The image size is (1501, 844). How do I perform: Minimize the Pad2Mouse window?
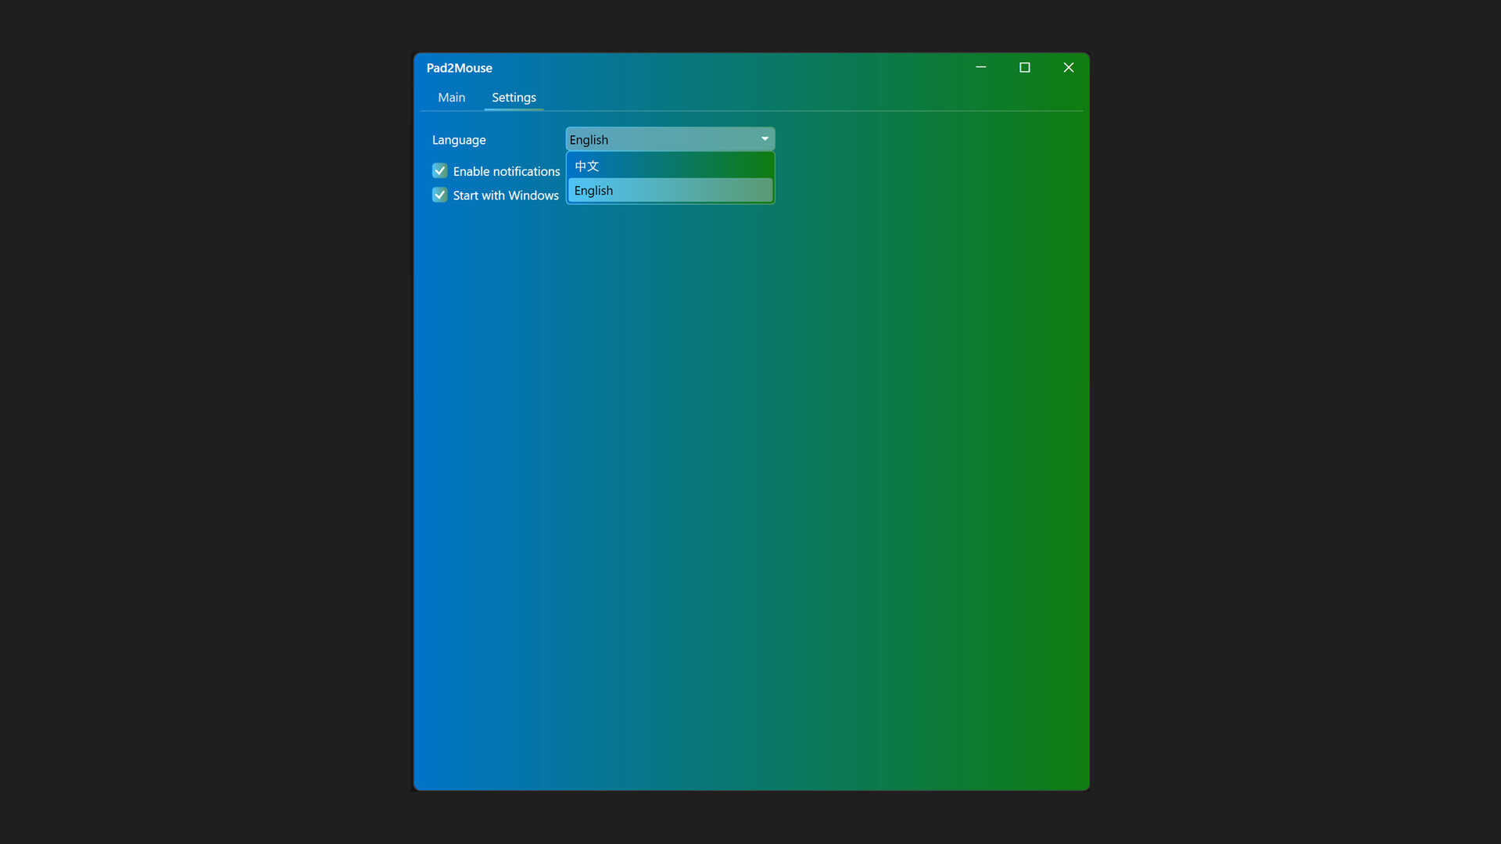pos(980,67)
